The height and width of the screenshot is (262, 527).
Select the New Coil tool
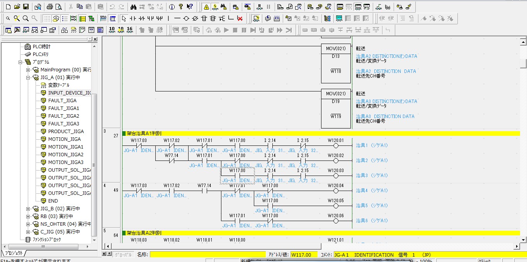186,18
